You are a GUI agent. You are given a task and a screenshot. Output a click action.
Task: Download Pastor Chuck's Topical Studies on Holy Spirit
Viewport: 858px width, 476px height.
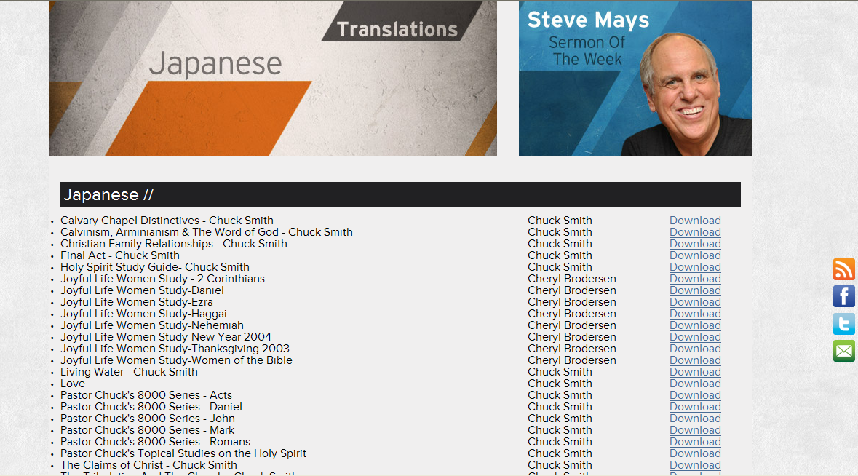pyautogui.click(x=695, y=453)
